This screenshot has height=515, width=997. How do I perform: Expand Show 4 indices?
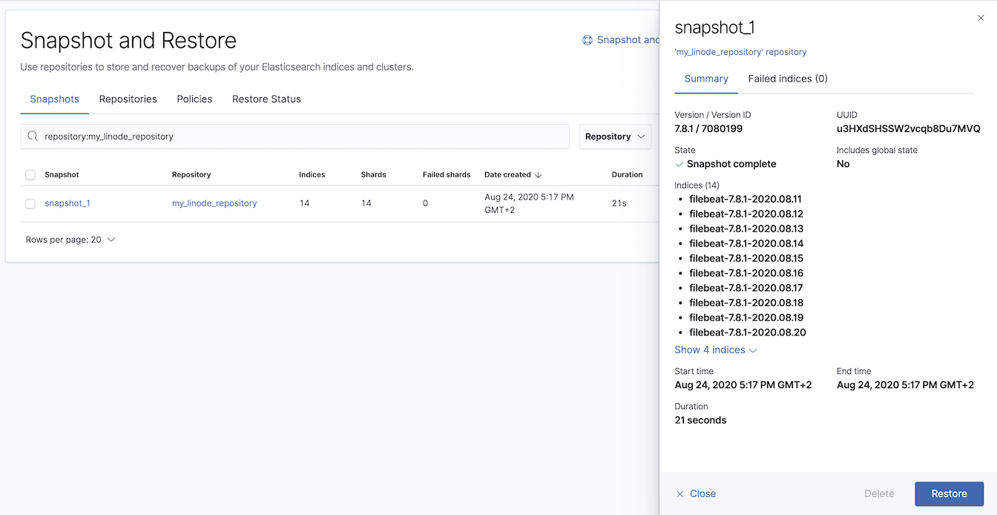click(x=715, y=350)
